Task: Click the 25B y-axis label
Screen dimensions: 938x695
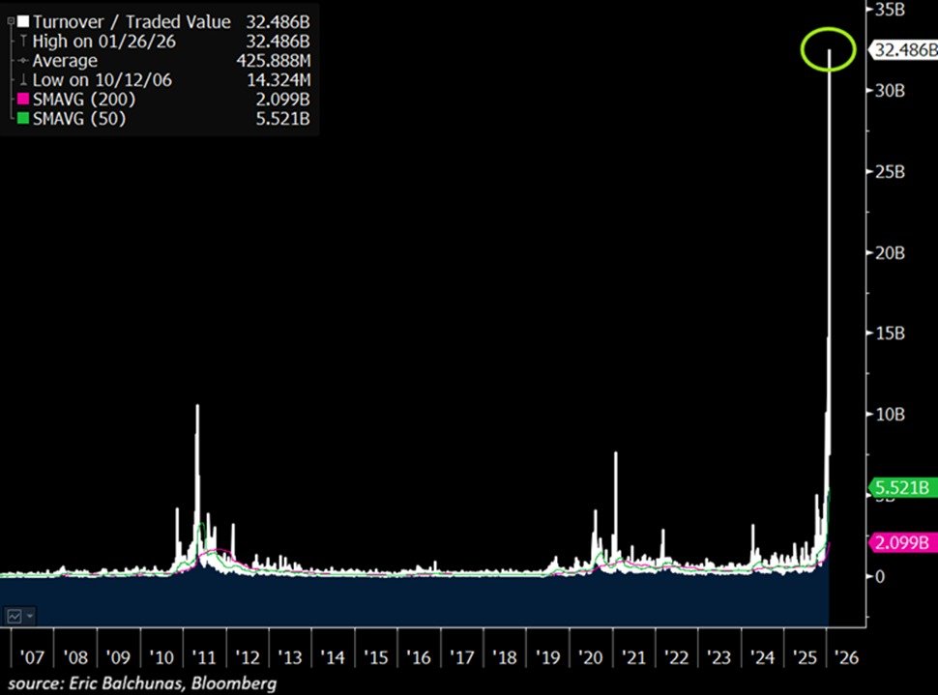Action: [x=891, y=172]
